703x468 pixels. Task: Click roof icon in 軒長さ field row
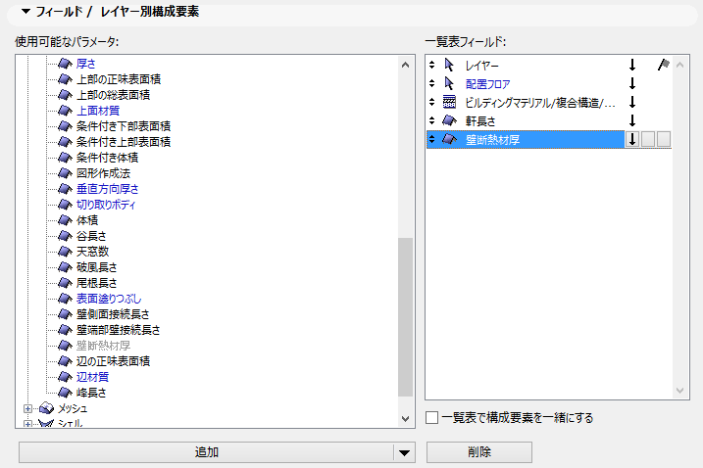pyautogui.click(x=449, y=121)
